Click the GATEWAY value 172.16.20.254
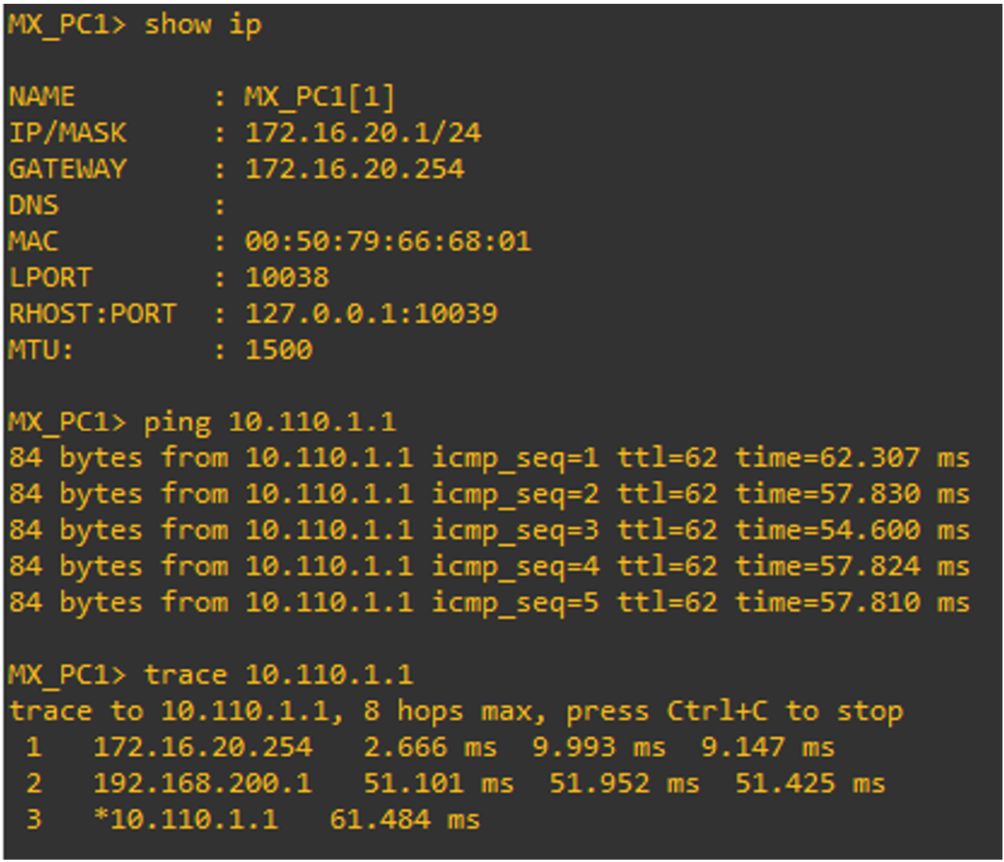The image size is (1004, 862). point(354,169)
